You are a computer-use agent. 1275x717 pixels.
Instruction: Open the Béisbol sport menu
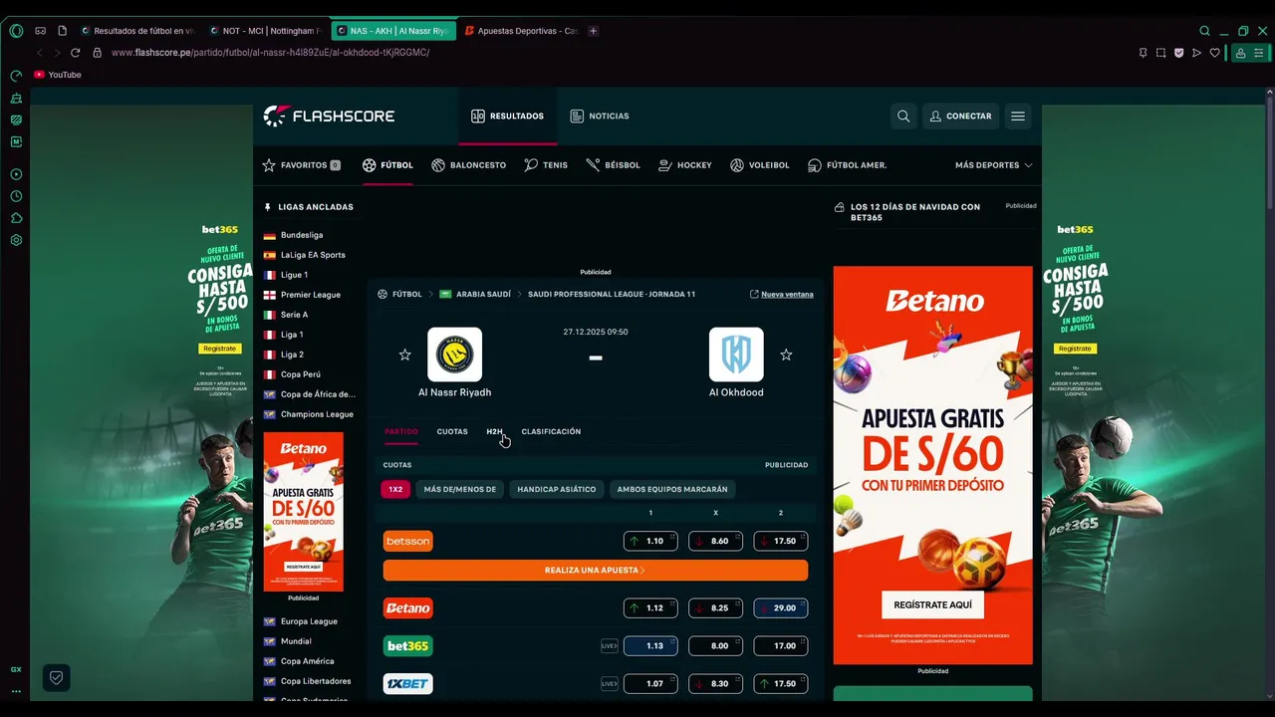pyautogui.click(x=613, y=165)
